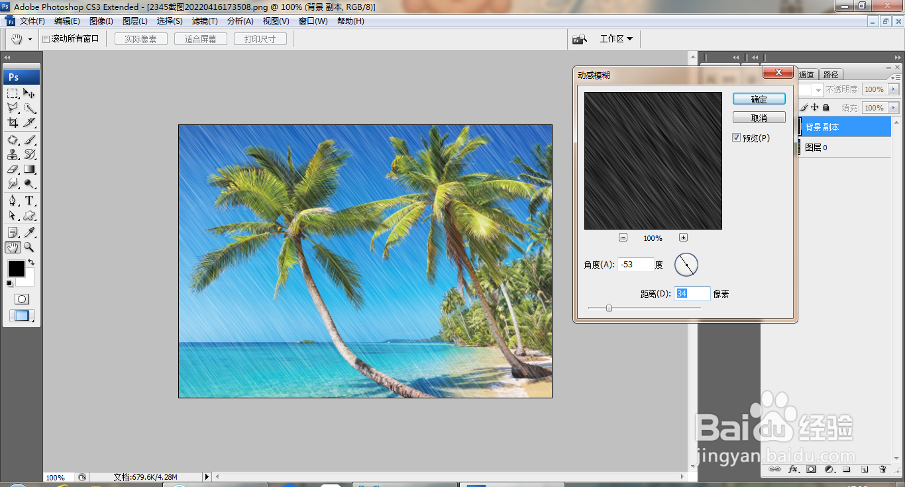Viewport: 905px width, 487px height.
Task: Zoom out the preview with minus button
Action: tap(623, 238)
